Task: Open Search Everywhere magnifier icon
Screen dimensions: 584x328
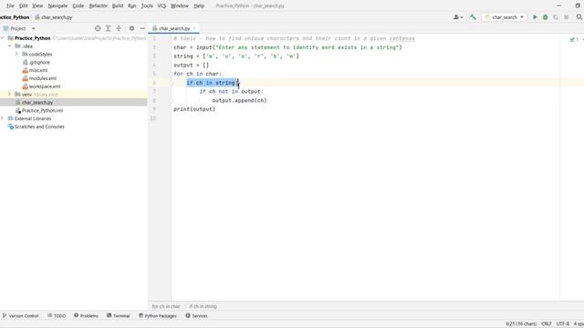Action: tap(579, 17)
